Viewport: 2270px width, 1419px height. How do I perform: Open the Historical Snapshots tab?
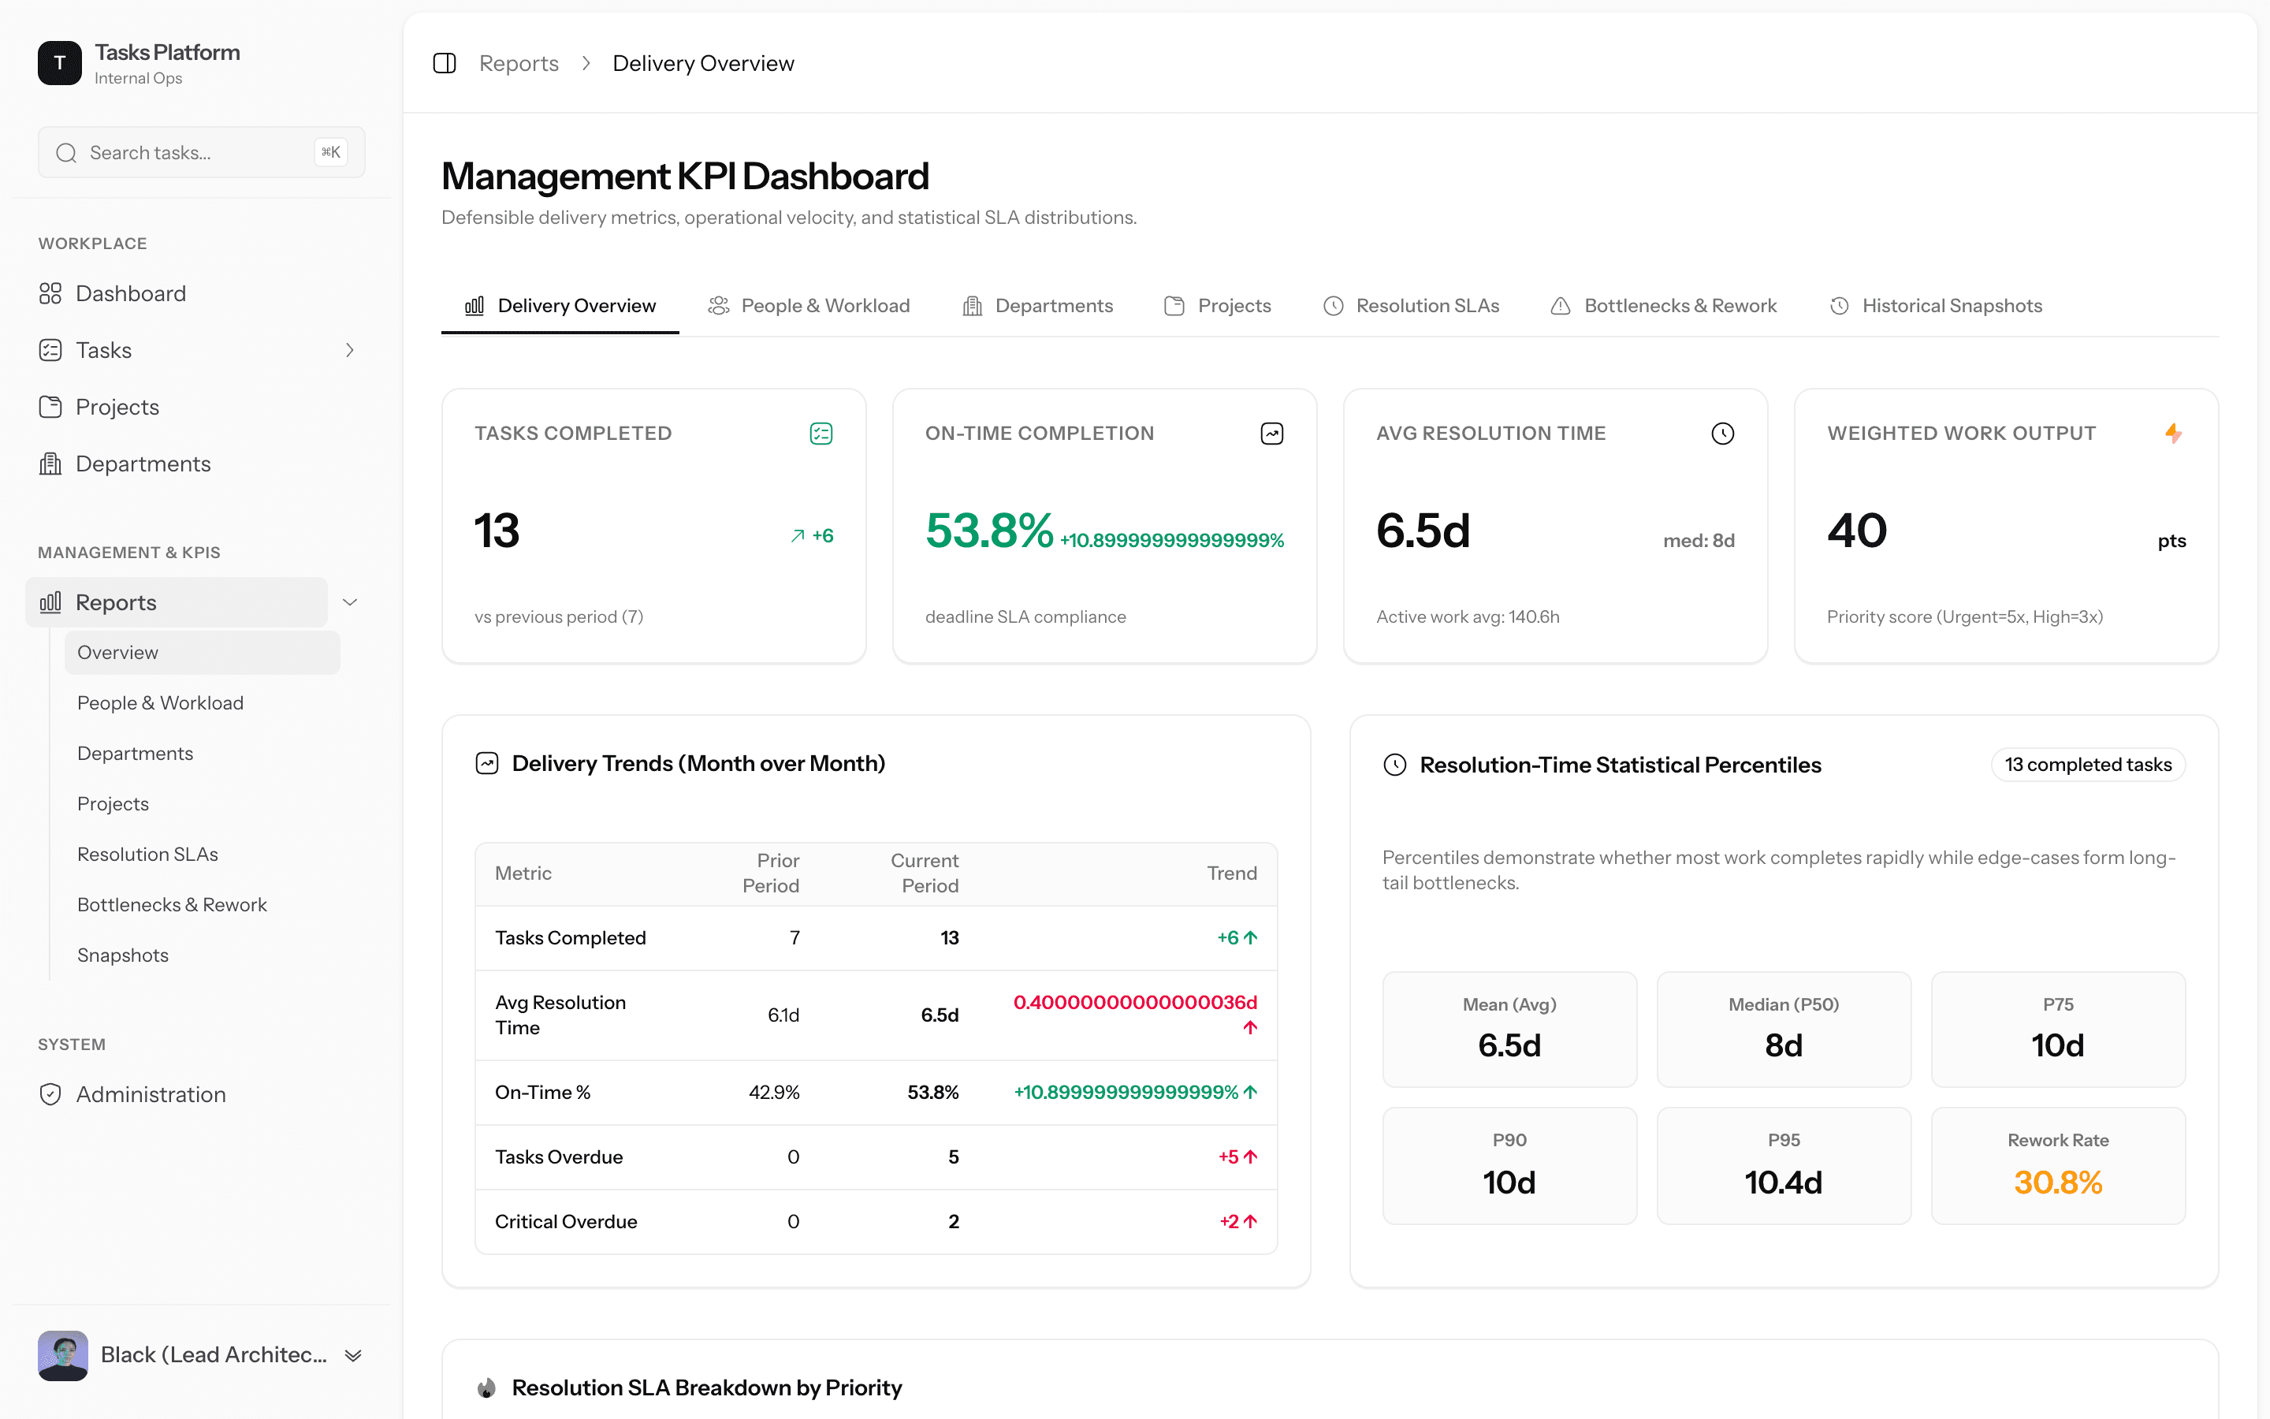click(1935, 306)
